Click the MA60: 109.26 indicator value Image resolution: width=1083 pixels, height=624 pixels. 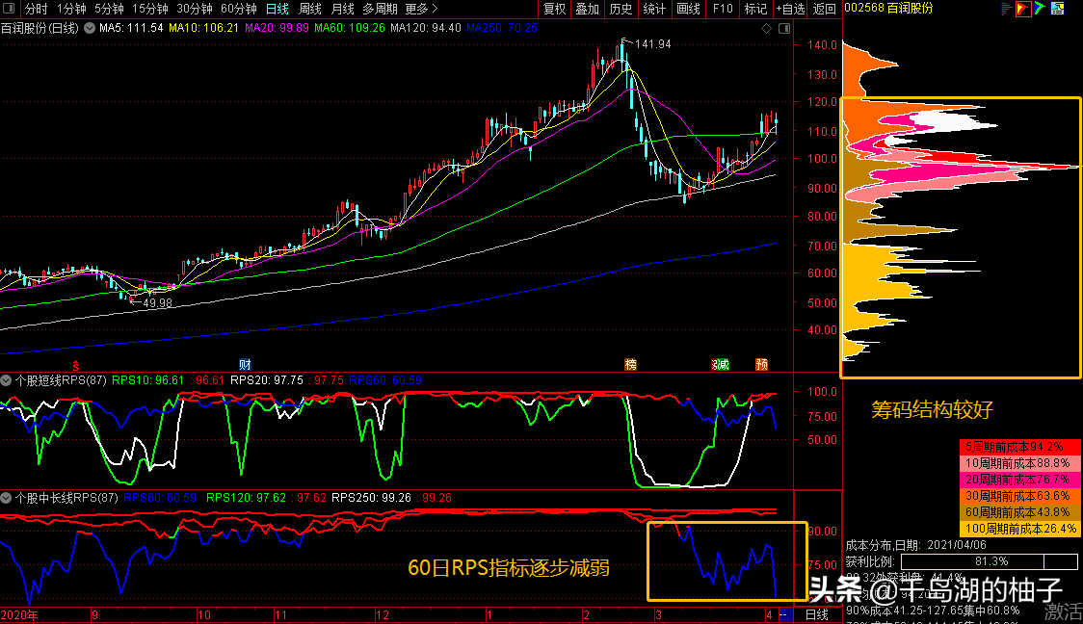click(350, 28)
